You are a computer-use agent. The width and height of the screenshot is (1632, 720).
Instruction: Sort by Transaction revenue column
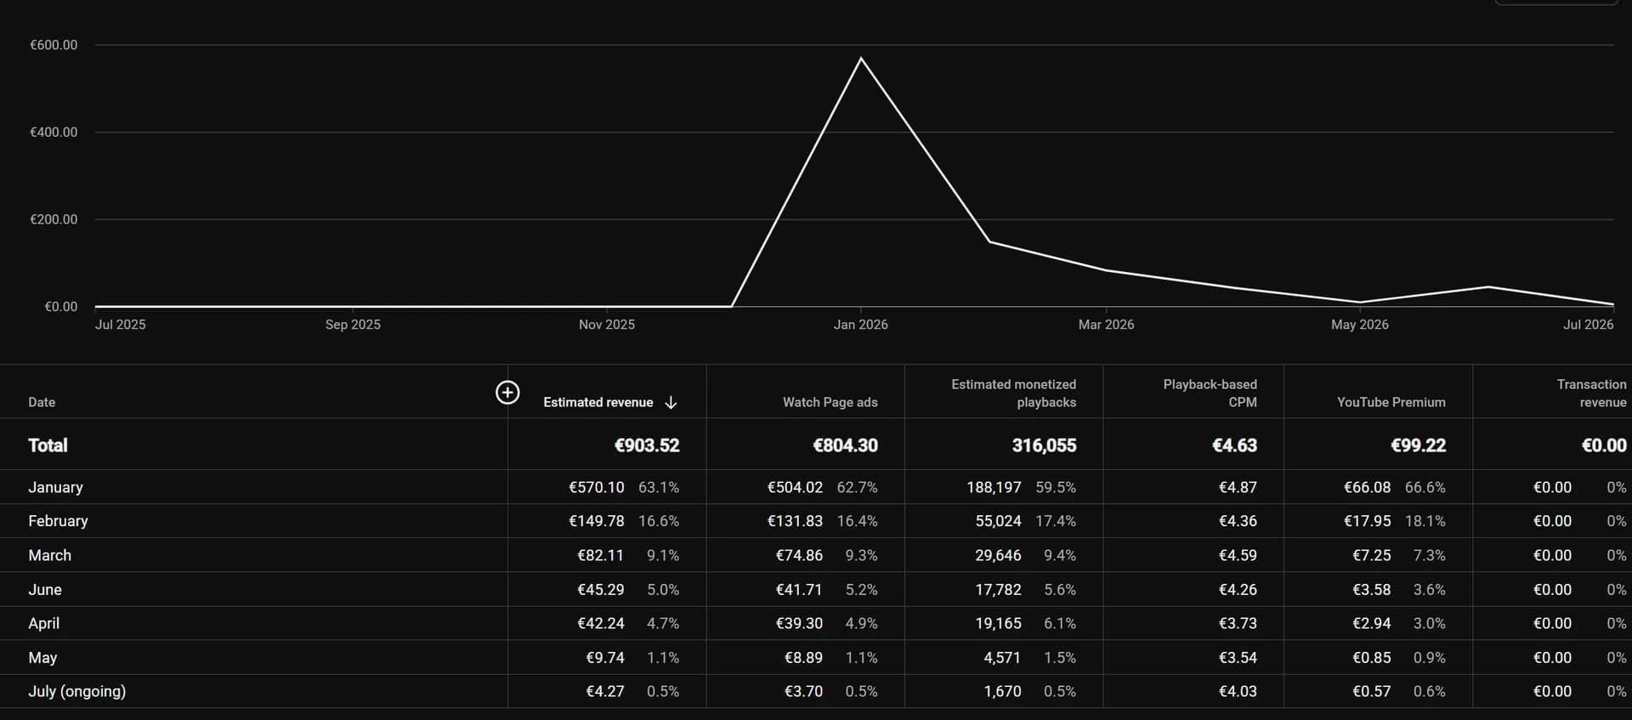[1591, 394]
